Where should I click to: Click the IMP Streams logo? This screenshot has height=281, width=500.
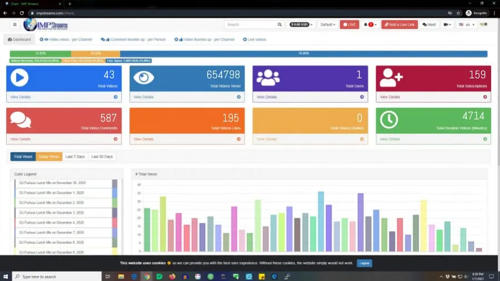45,24
